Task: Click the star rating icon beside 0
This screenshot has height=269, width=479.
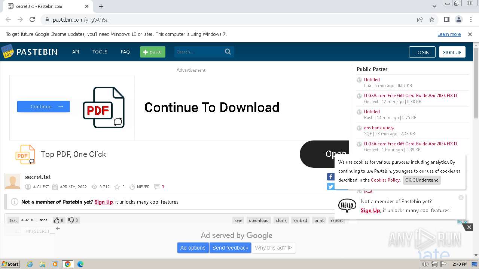Action: (x=117, y=187)
